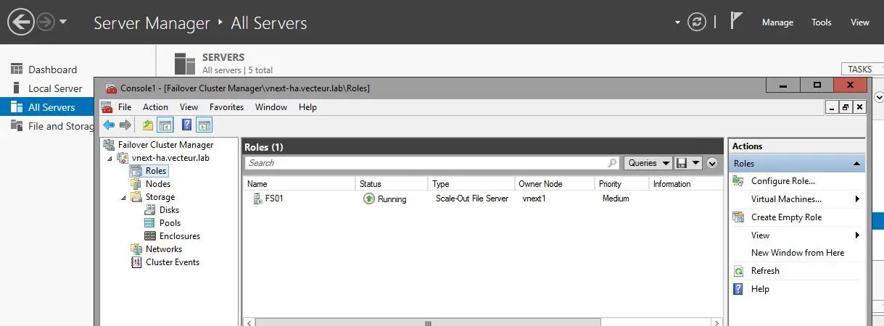Sort roles by Owner Node column

coord(555,184)
